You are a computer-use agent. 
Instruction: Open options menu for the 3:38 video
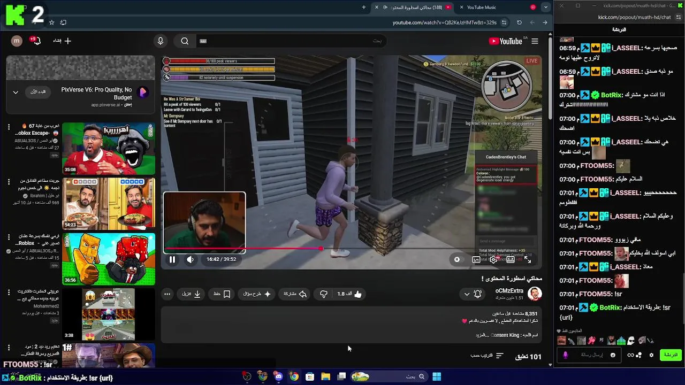9,292
